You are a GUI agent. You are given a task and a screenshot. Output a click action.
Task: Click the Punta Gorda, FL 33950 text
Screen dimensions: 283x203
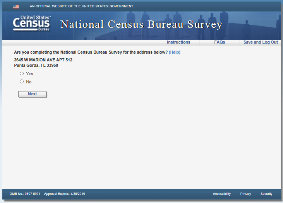point(36,65)
